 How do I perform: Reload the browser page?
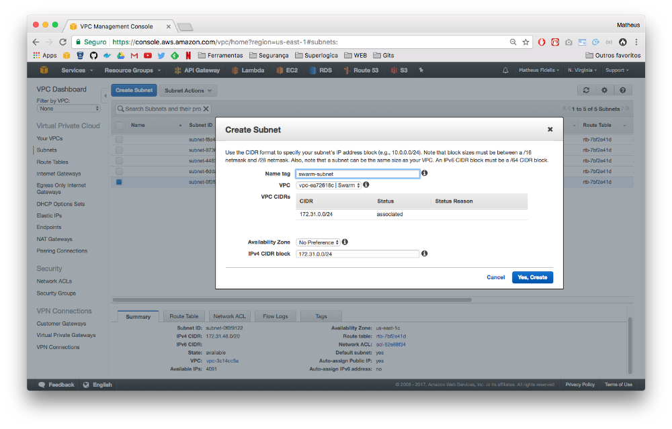(x=62, y=42)
